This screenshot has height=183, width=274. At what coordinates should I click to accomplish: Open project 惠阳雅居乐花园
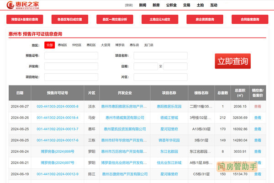169,107
